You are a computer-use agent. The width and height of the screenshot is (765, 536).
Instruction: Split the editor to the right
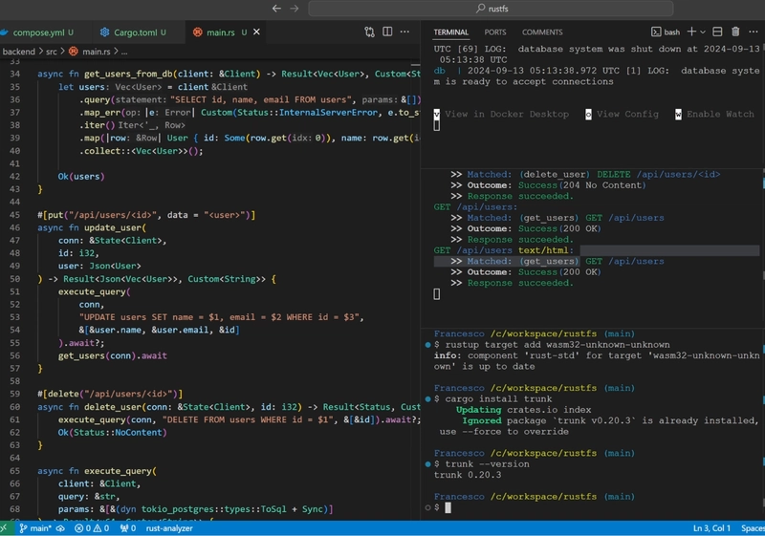(x=387, y=32)
